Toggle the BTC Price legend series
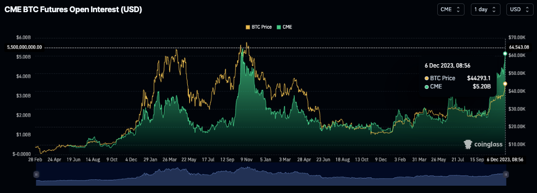537x193 pixels. (x=259, y=27)
